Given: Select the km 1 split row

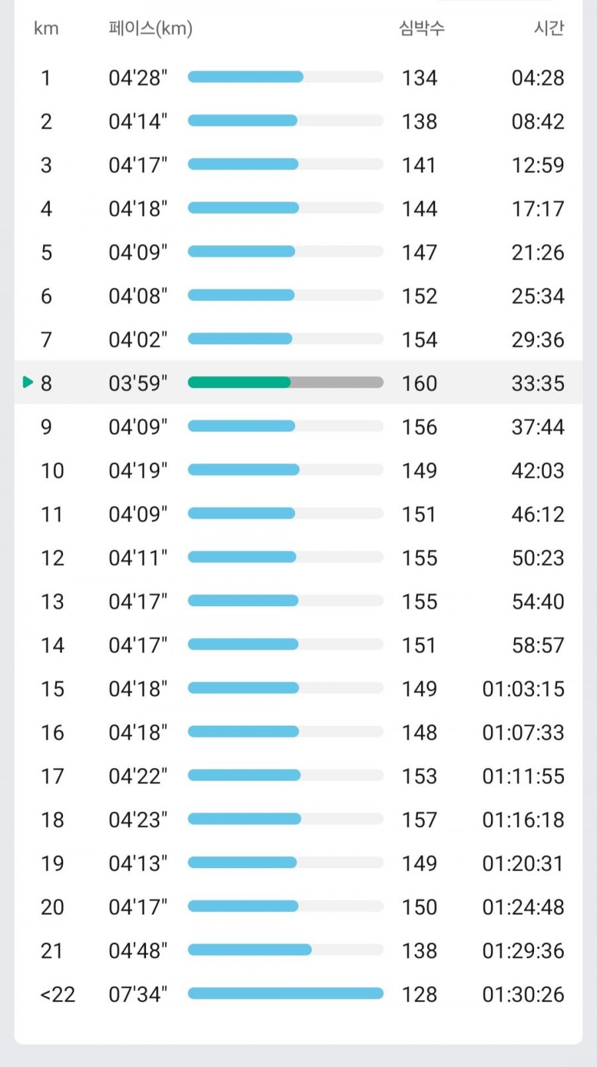Looking at the screenshot, I should pos(298,78).
